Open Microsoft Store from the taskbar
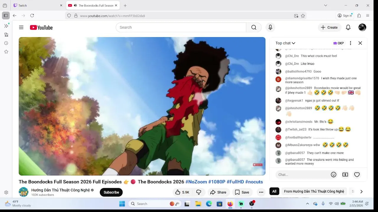This screenshot has height=212, width=378. [x=219, y=204]
